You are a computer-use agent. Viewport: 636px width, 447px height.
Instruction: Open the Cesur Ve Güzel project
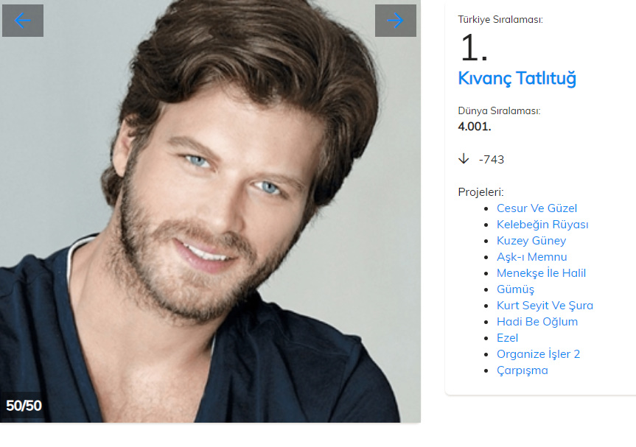(x=537, y=208)
